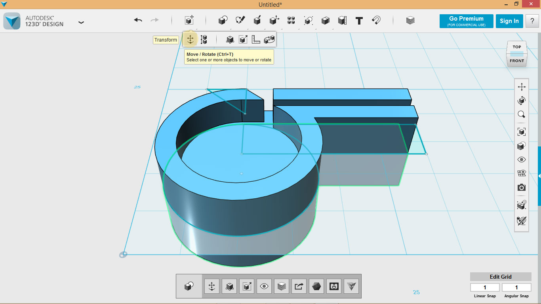
Task: Take a screenshot with the camera icon
Action: point(522,187)
